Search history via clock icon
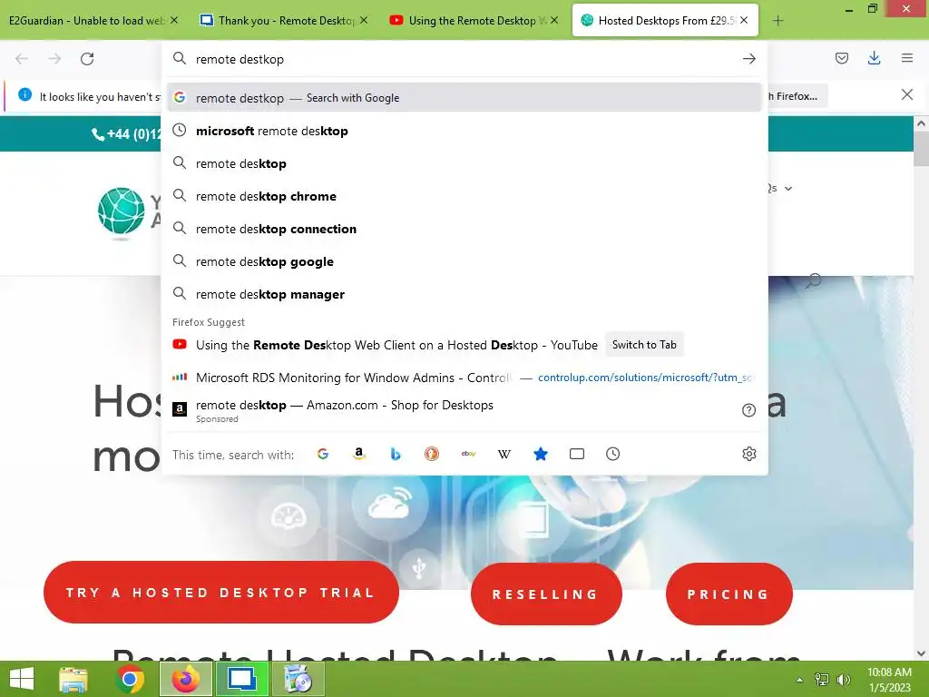The height and width of the screenshot is (697, 929). (612, 454)
